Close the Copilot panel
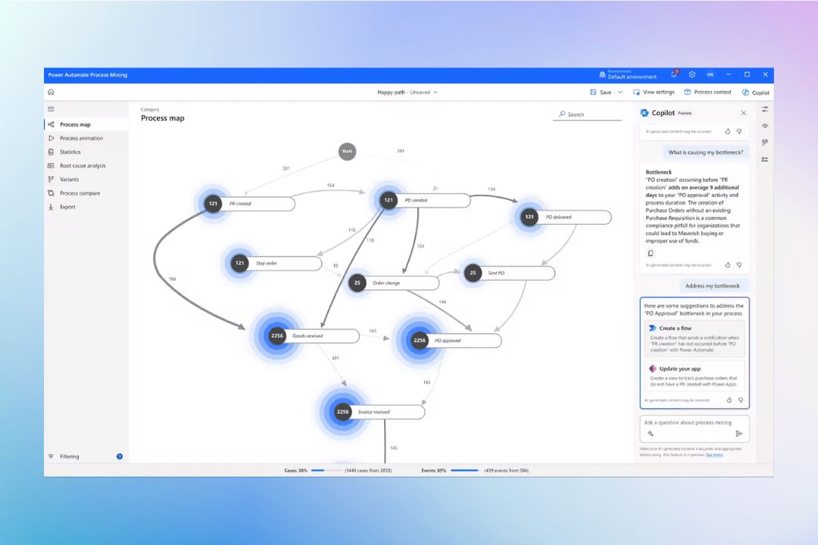The height and width of the screenshot is (545, 818). (744, 114)
